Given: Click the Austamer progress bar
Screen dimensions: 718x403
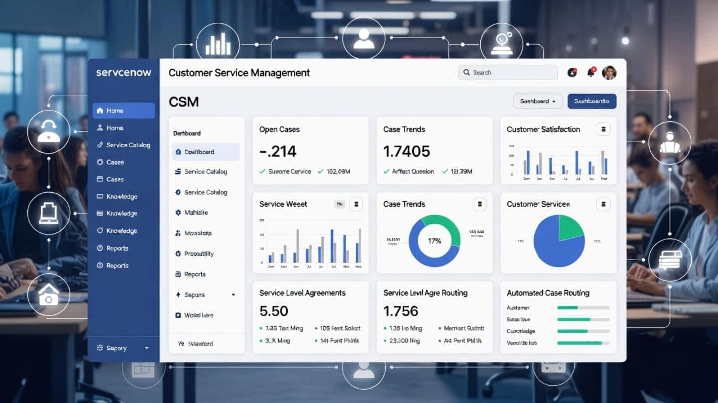Looking at the screenshot, I should pyautogui.click(x=583, y=308).
